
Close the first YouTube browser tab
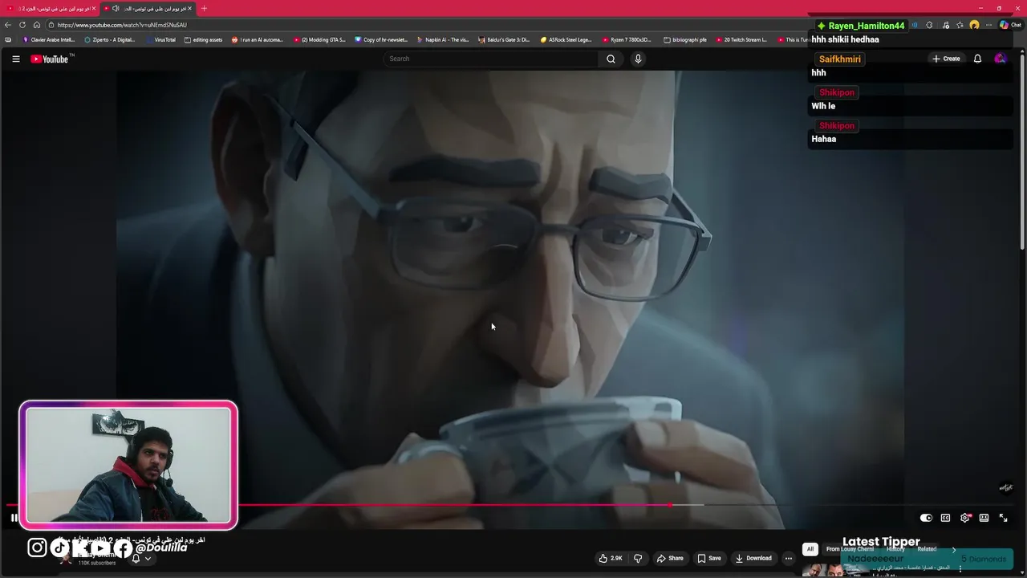(94, 9)
